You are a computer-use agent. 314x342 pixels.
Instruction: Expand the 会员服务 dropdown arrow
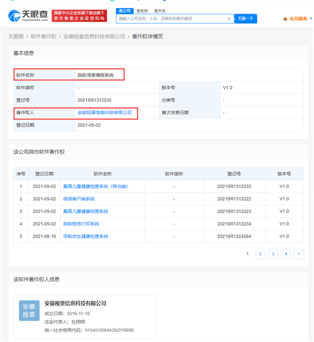pos(311,19)
